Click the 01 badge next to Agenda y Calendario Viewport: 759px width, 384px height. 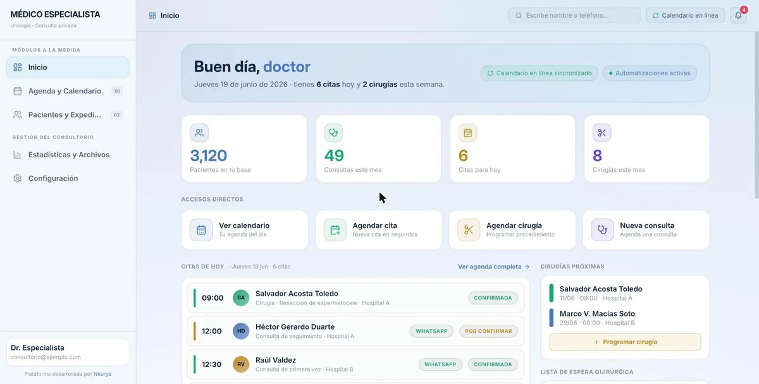pos(116,91)
